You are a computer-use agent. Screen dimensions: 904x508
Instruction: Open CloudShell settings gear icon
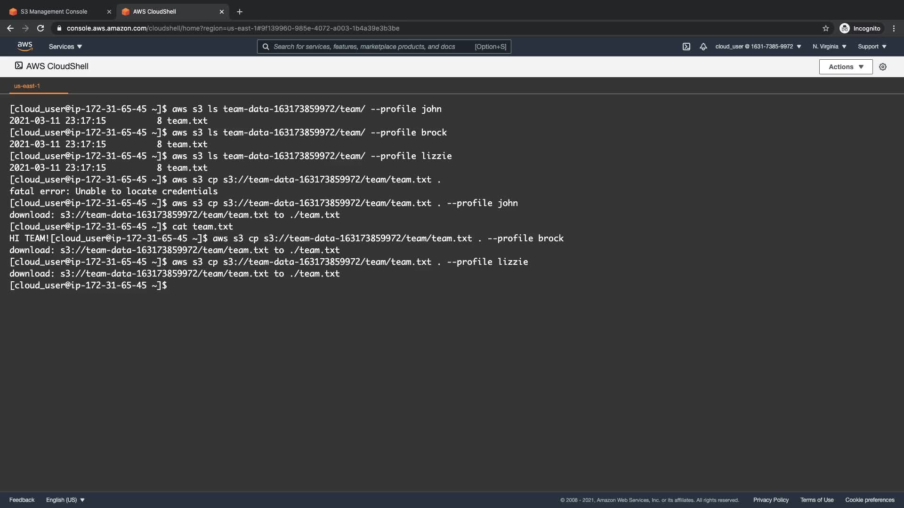[x=883, y=67]
